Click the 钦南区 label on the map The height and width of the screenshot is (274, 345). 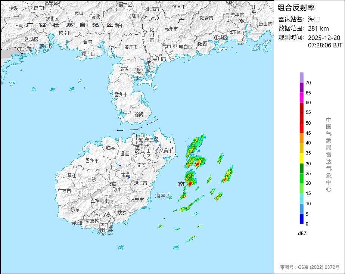click(x=66, y=33)
